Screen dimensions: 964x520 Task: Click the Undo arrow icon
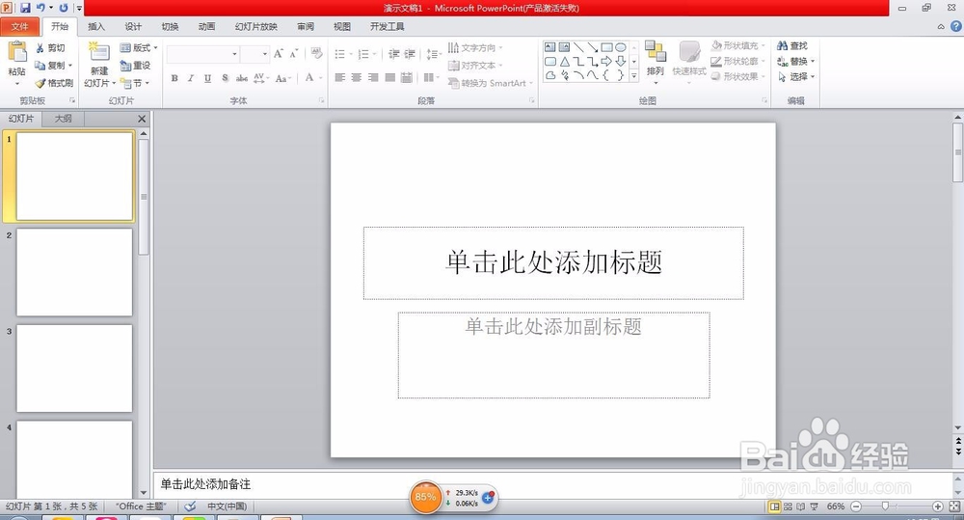[x=41, y=8]
